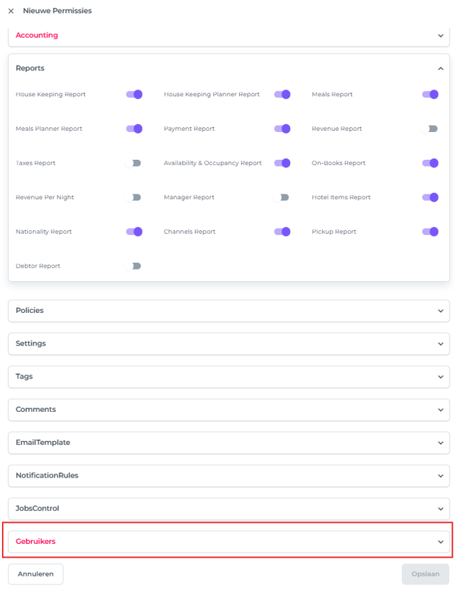Screen dimensions: 454x594
Task: Disable the Availability & Occupancy Report toggle
Action: click(x=282, y=163)
